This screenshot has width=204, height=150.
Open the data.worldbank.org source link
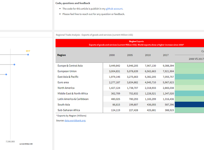(x=75, y=121)
